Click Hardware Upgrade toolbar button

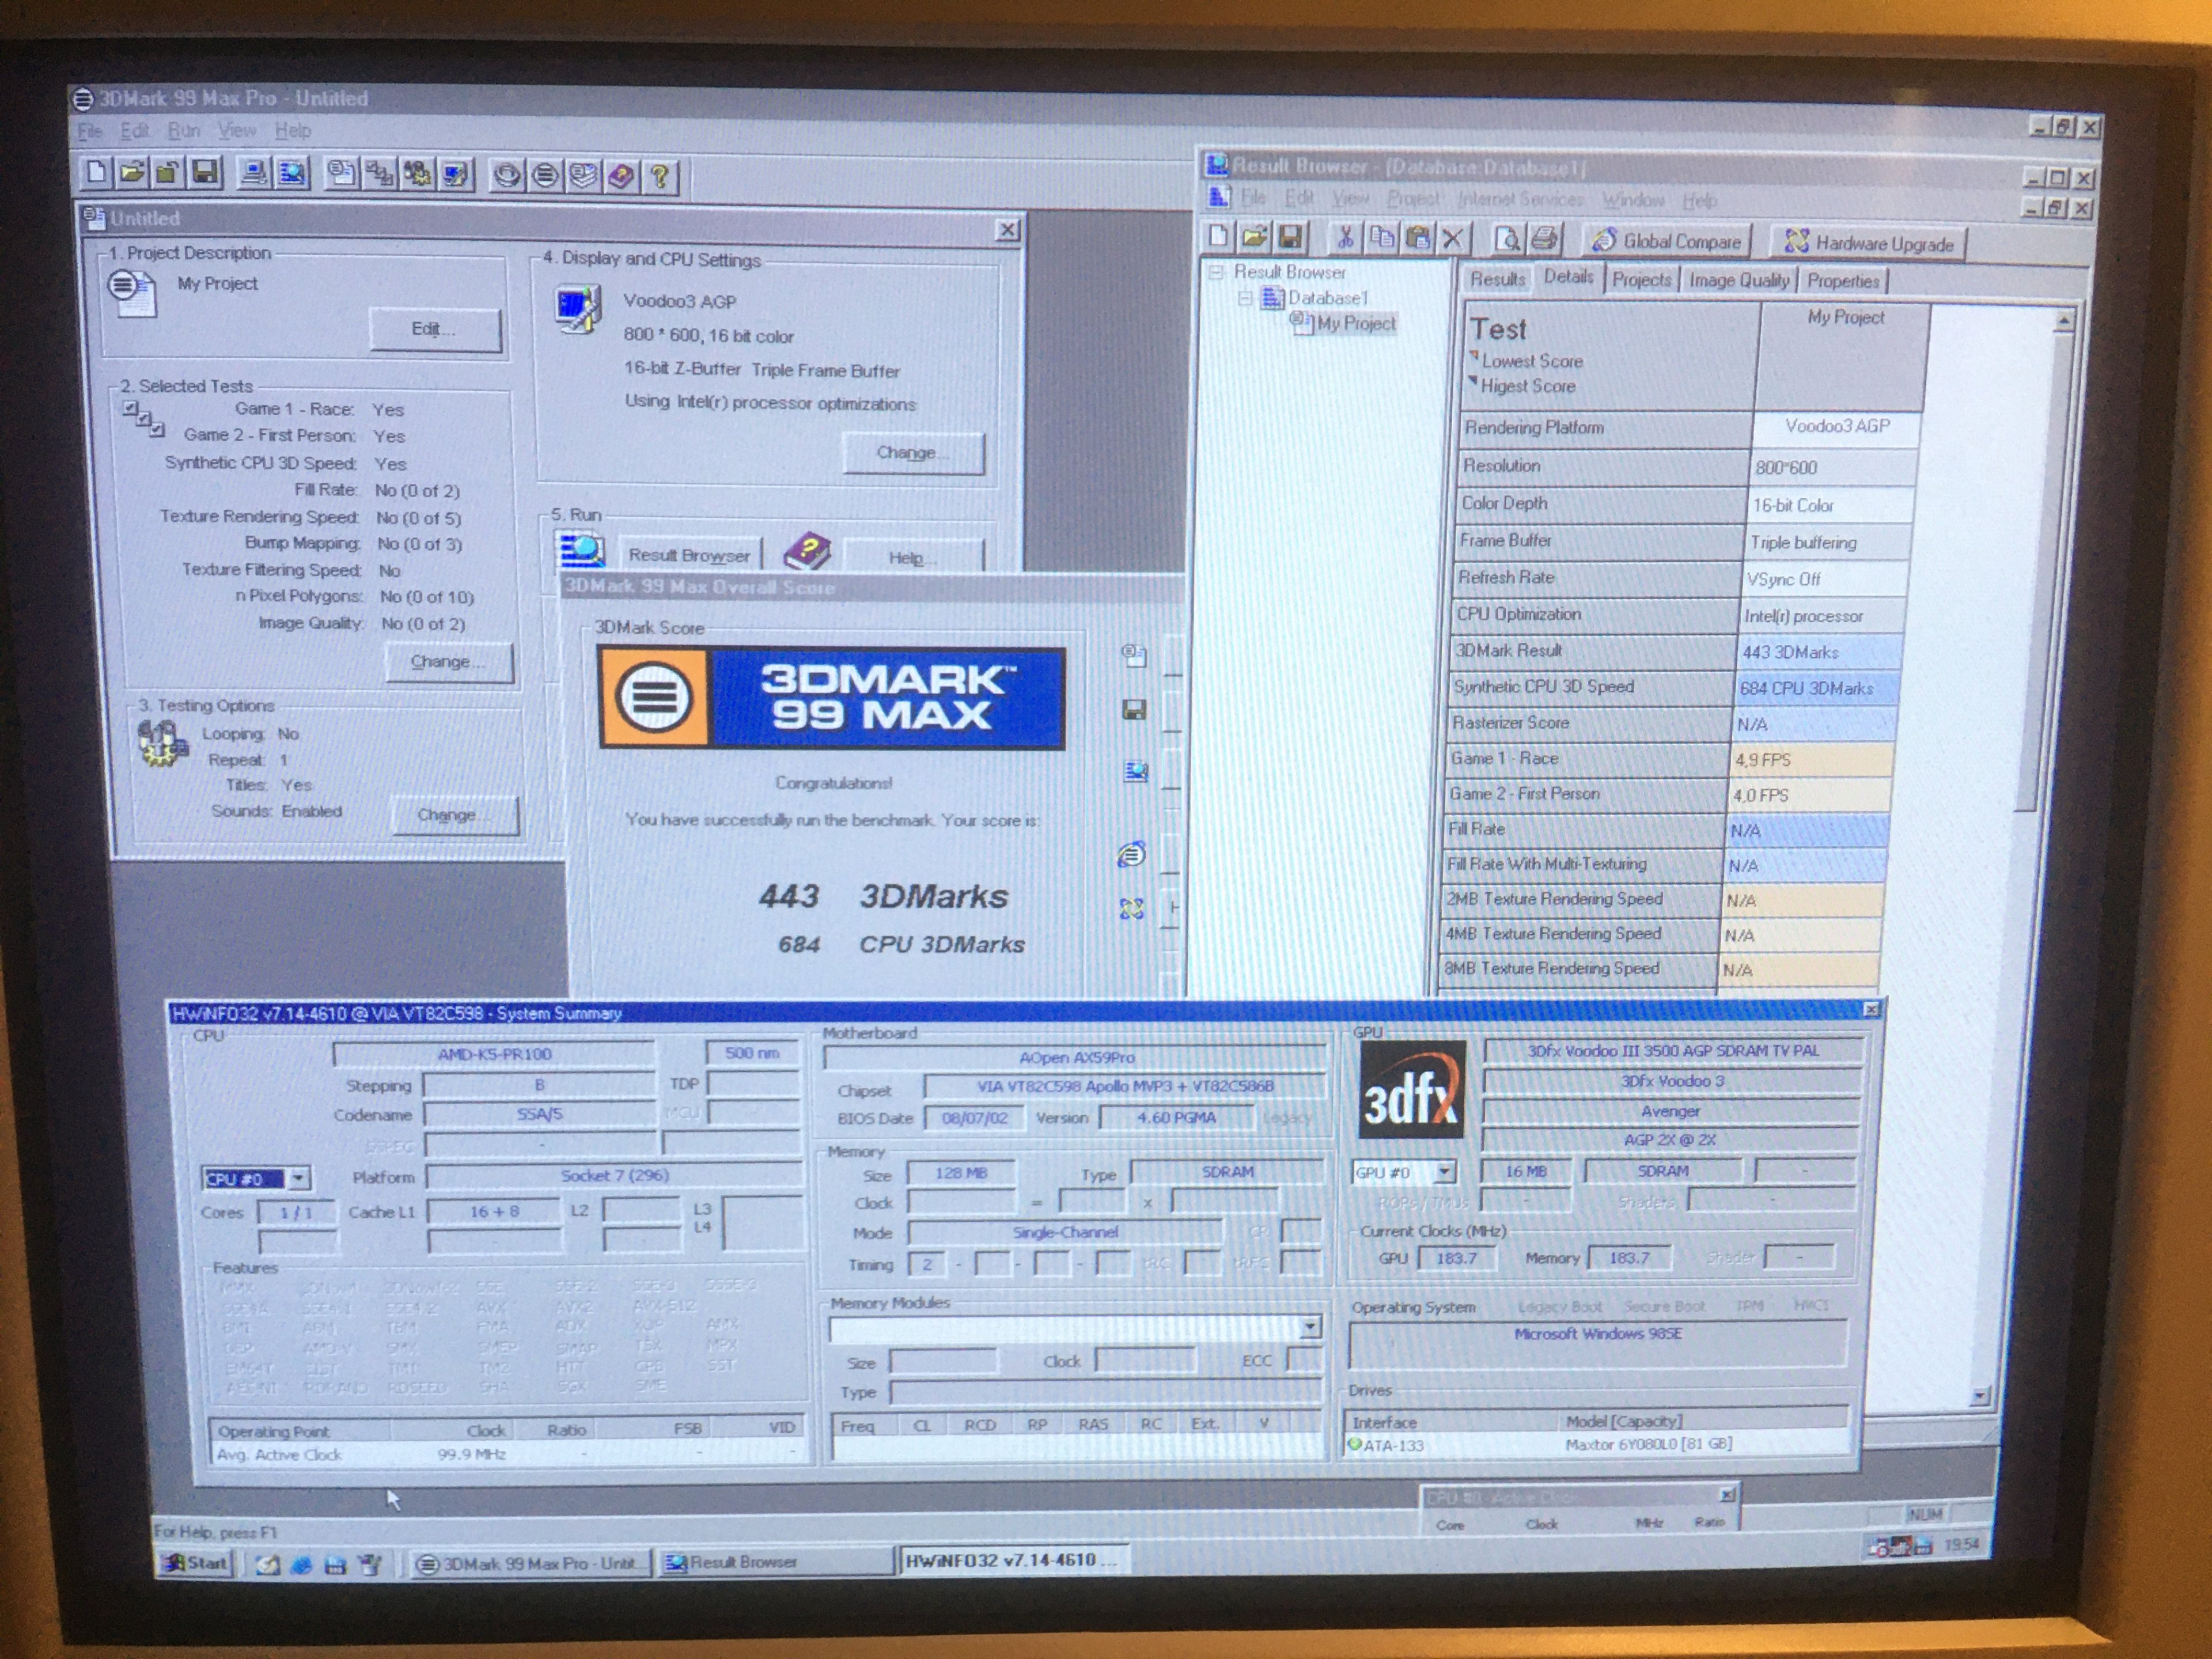1868,243
